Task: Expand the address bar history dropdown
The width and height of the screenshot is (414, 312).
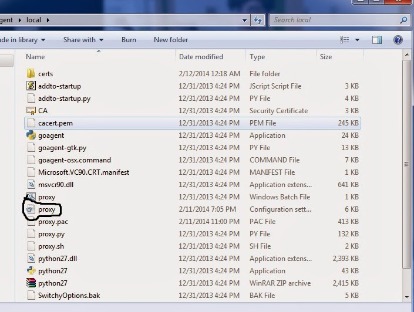Action: 244,21
